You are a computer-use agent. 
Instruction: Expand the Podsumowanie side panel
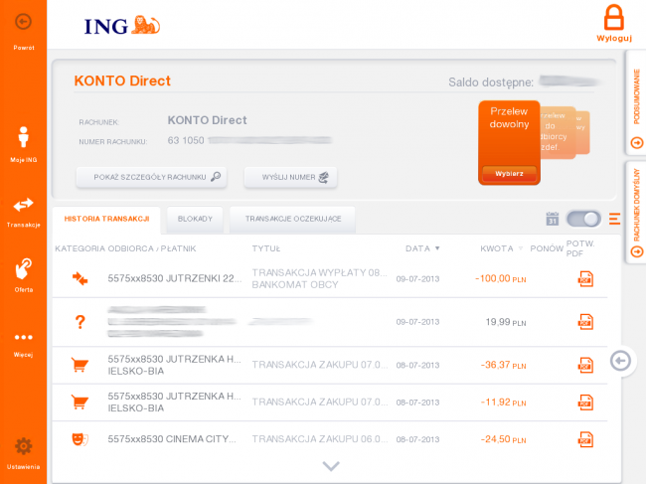pos(636,102)
